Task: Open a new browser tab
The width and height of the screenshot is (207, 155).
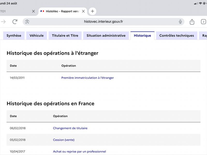Action: pyautogui.click(x=92, y=11)
